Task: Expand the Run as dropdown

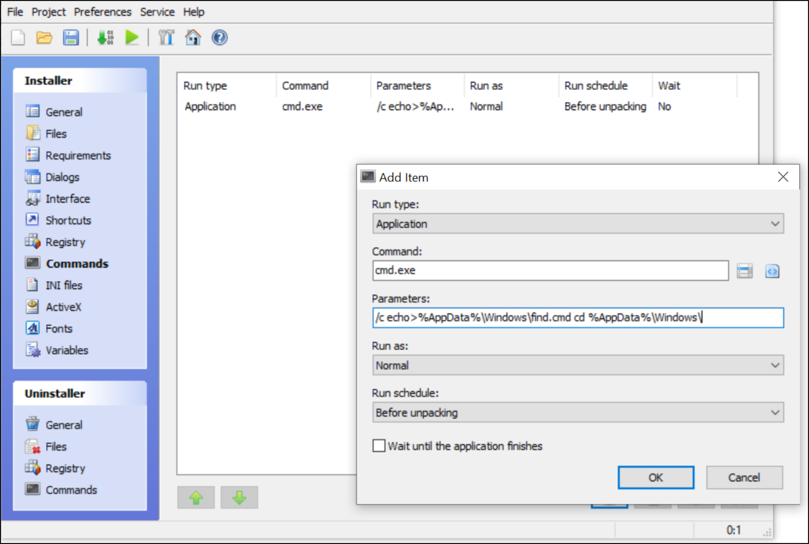Action: coord(578,365)
